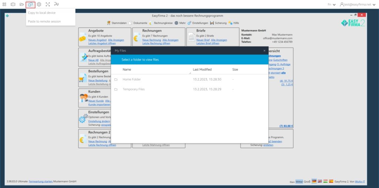This screenshot has height=188, width=379.
Task: Click Neuer Kunde link
Action: coord(96,101)
